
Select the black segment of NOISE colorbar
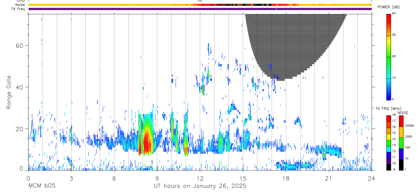point(401,164)
